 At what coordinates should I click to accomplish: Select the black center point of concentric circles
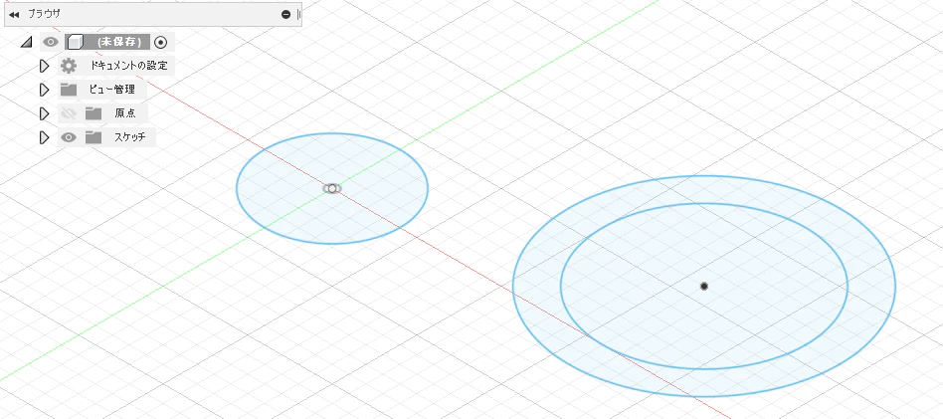click(x=704, y=286)
